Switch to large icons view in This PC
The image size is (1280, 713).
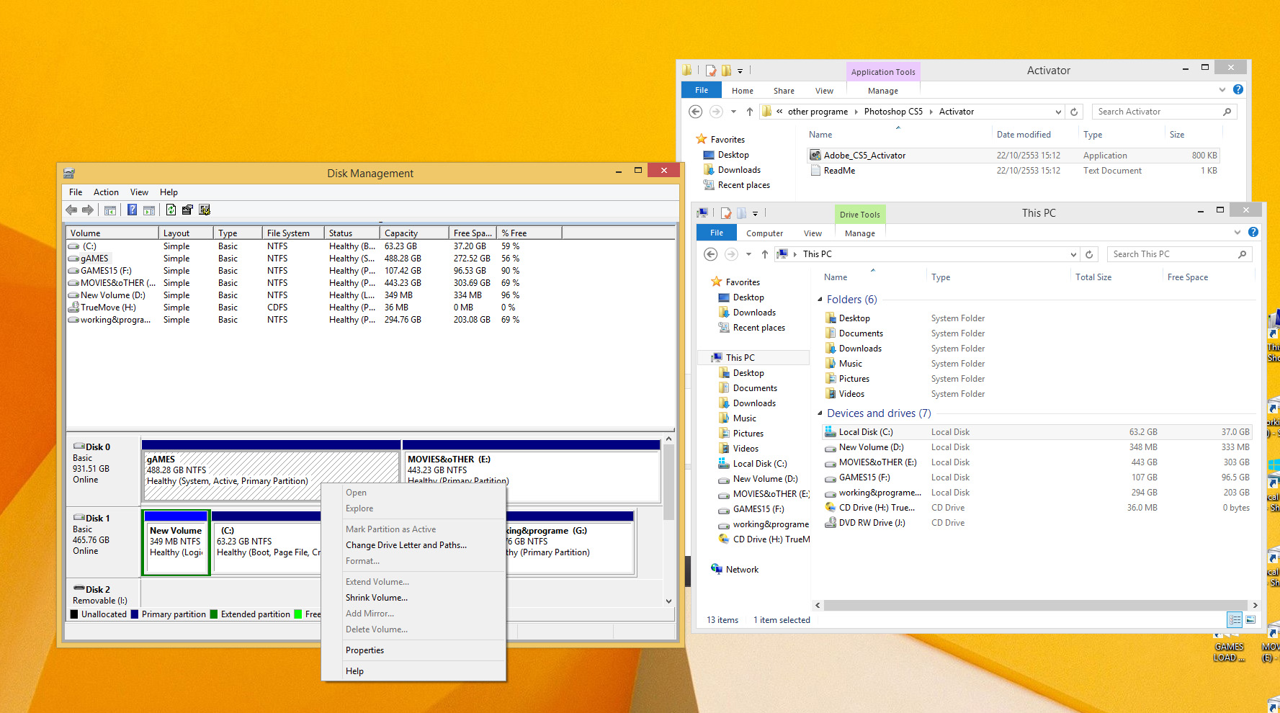1250,619
